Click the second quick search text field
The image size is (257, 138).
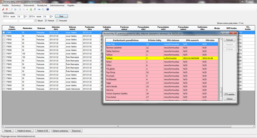coord(26,21)
